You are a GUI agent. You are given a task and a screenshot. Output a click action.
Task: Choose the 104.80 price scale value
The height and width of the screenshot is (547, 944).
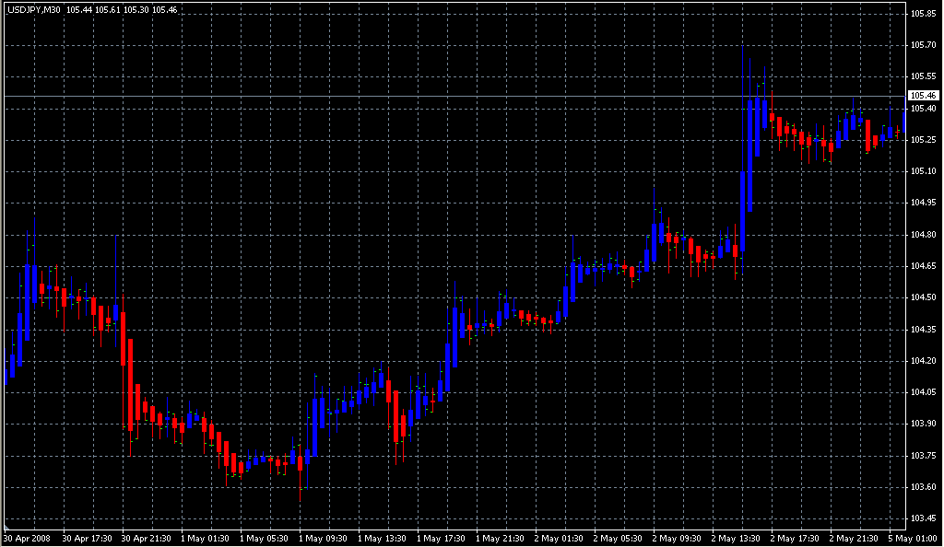924,235
